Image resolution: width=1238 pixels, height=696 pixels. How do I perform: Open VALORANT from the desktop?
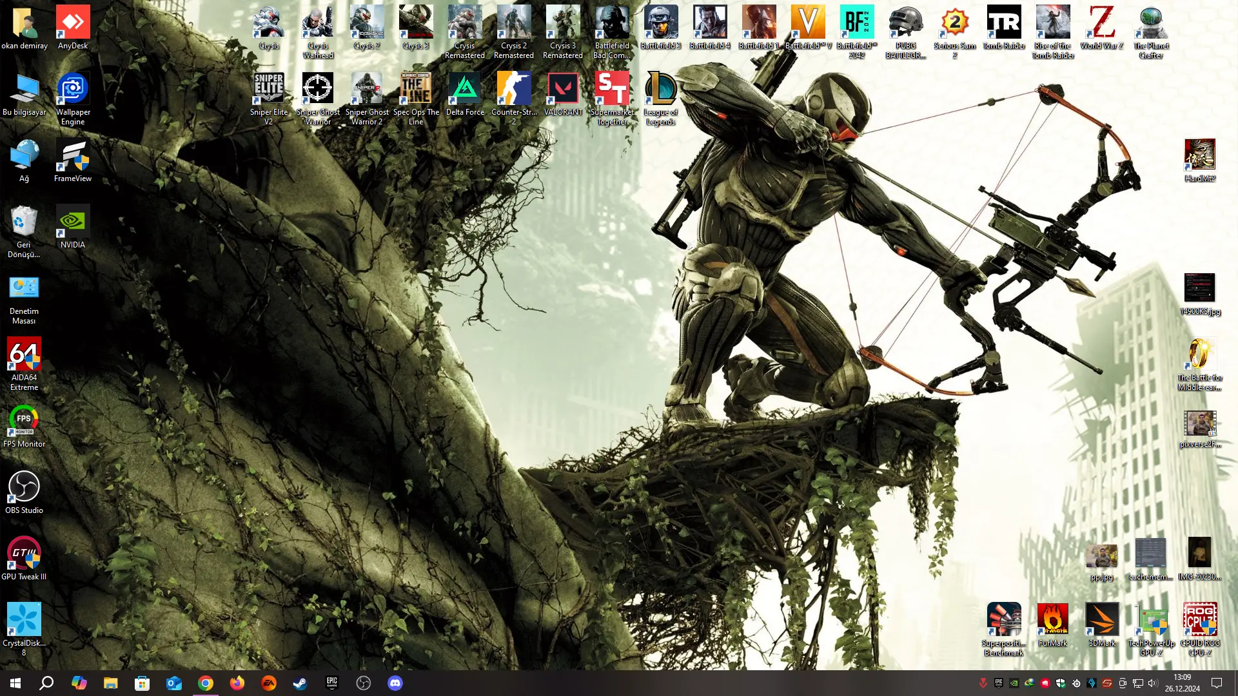coord(563,94)
